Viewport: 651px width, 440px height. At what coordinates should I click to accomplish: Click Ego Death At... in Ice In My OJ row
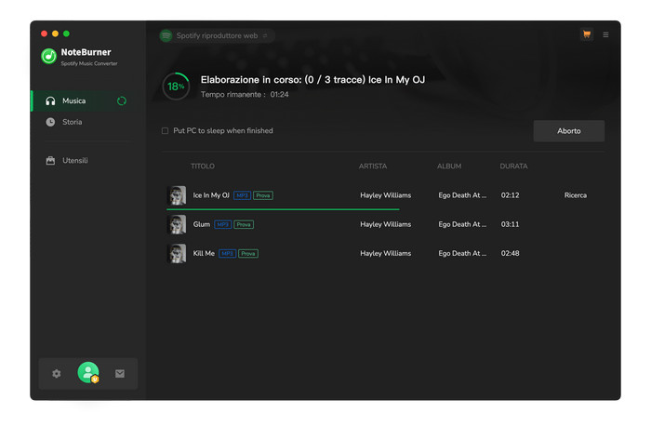pos(462,195)
